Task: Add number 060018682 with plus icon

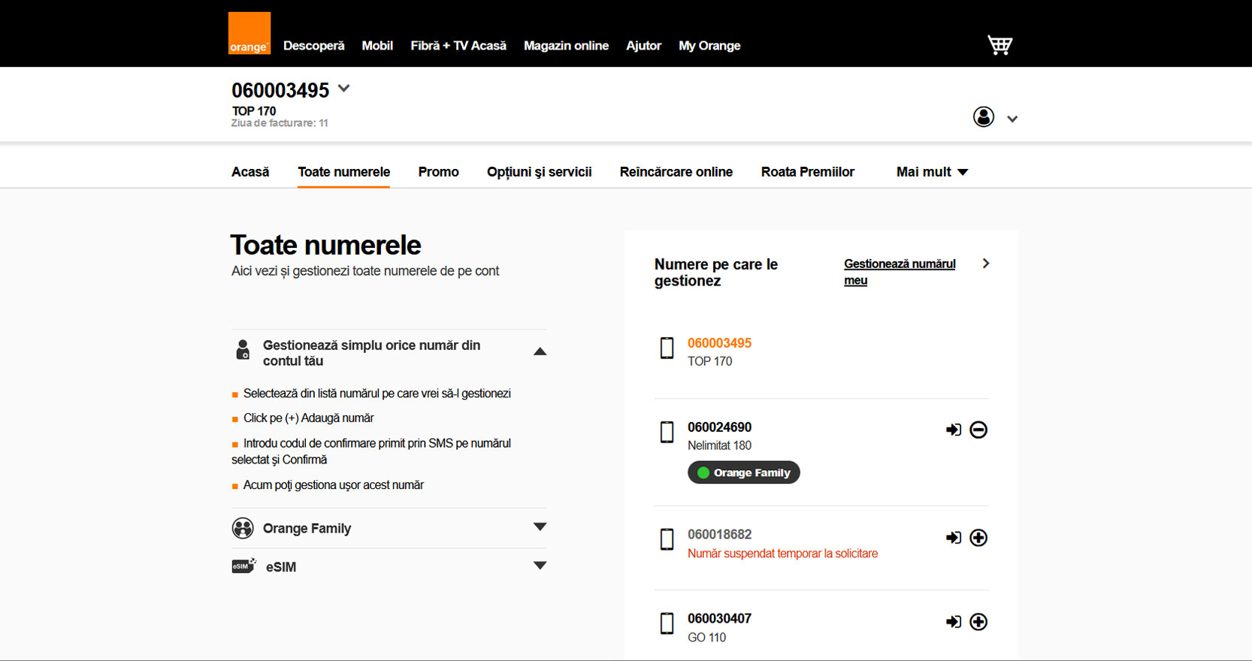Action: pyautogui.click(x=978, y=538)
